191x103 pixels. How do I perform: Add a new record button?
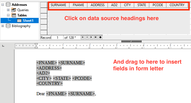click(x=100, y=37)
